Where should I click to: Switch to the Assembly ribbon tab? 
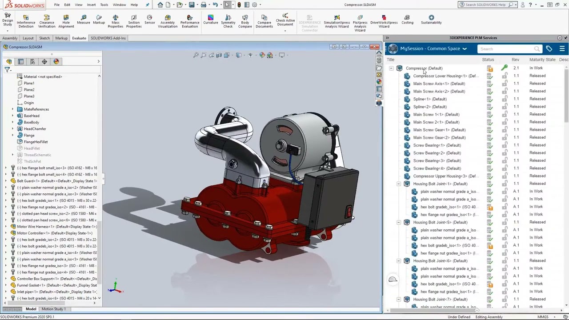coord(10,38)
